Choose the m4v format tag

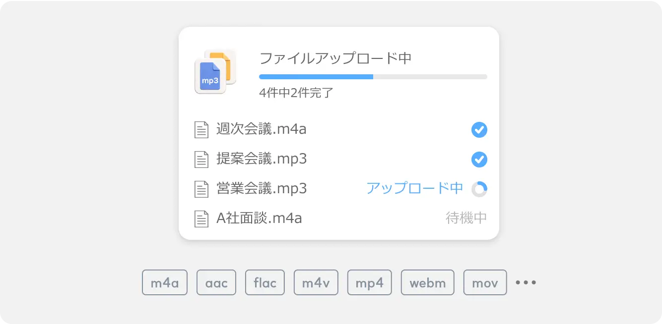(x=316, y=282)
